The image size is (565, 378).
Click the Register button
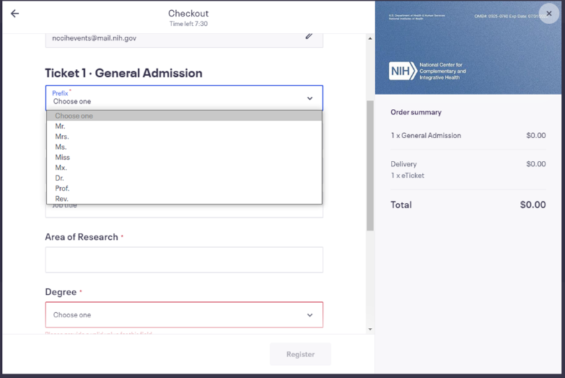tap(300, 354)
